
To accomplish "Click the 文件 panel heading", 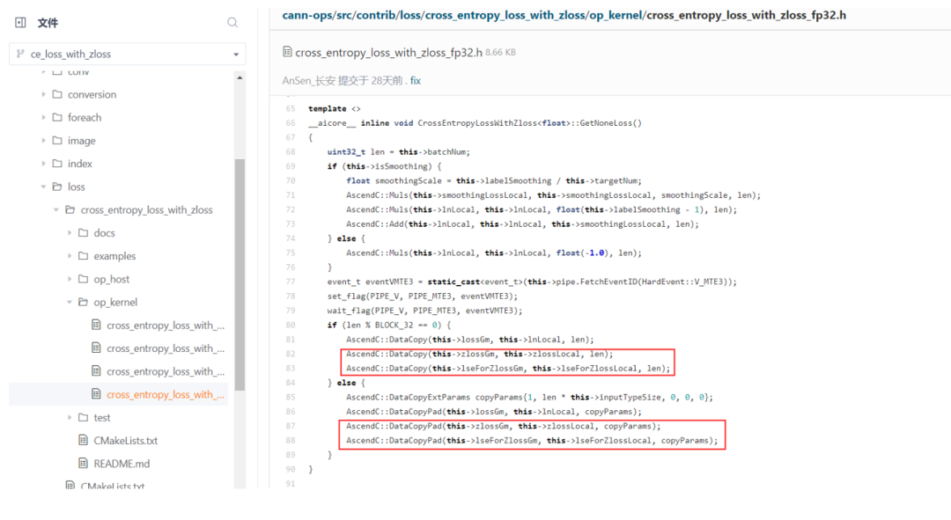I will [48, 22].
